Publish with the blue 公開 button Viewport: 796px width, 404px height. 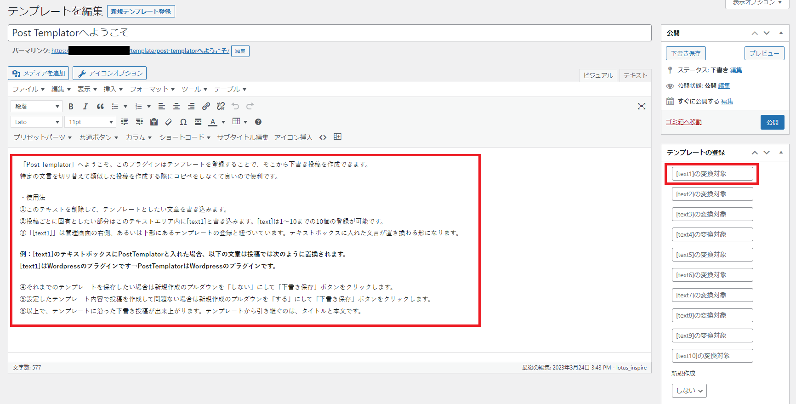point(773,122)
